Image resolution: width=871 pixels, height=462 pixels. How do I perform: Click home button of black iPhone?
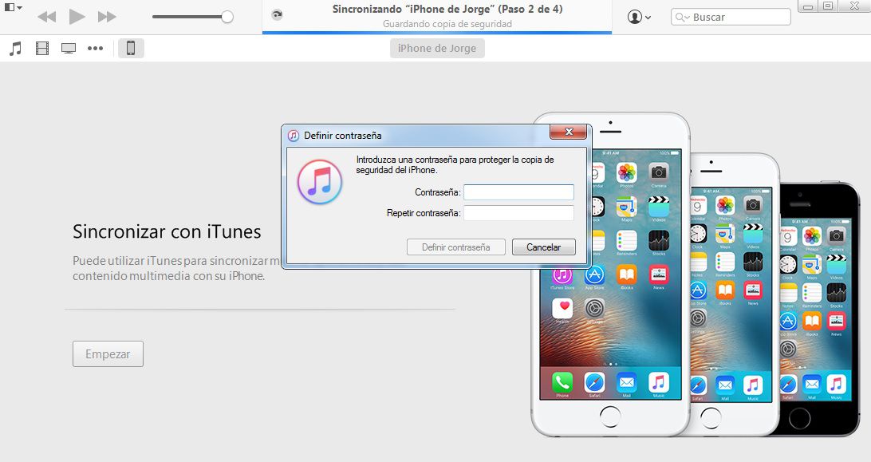[x=800, y=418]
